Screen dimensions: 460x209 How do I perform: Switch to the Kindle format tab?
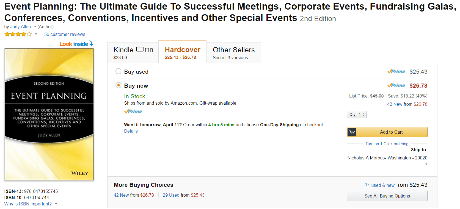pos(133,53)
